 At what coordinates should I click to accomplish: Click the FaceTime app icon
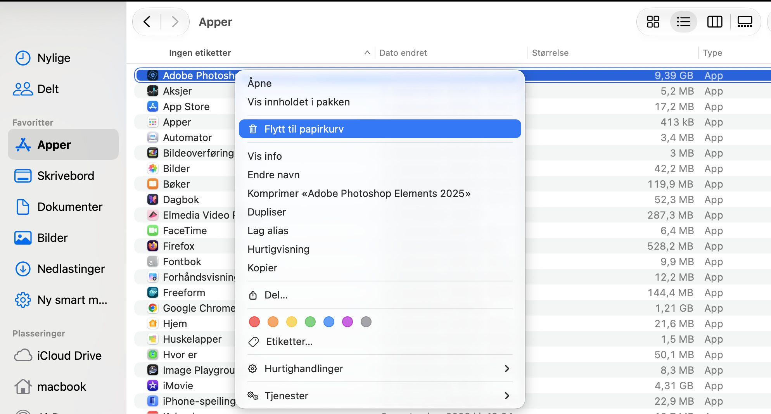[x=153, y=231]
